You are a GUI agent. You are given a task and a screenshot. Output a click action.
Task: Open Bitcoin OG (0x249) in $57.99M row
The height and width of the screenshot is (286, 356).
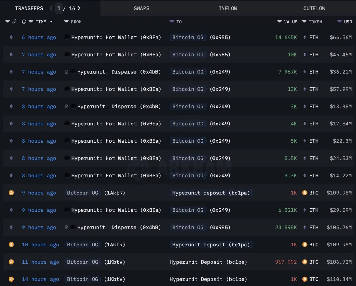200,89
